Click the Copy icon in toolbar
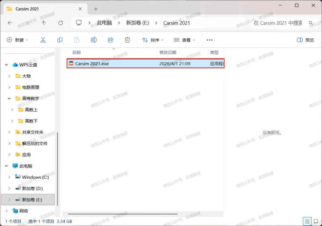 (x=60, y=40)
